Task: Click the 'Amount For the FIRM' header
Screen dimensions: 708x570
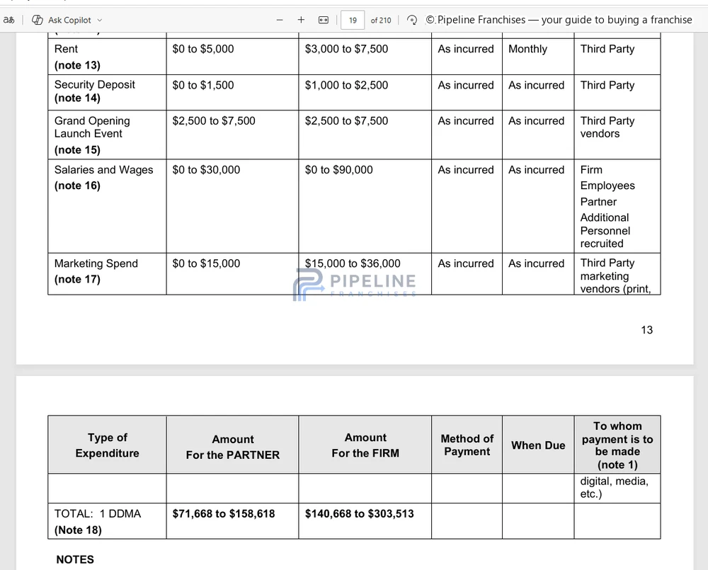Action: coord(365,445)
